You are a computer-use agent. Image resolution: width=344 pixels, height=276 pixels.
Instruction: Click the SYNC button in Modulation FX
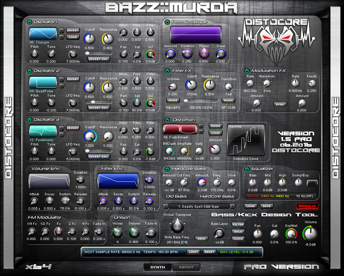pos(280,105)
